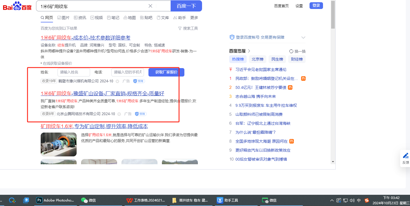Open the 贴吧 tab
The height and width of the screenshot is (206, 410).
(146, 18)
